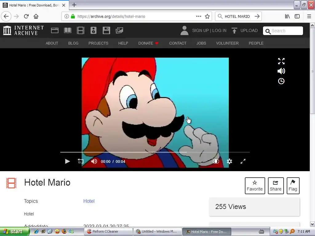
Task: Rewind the video ten seconds
Action: [x=81, y=161]
